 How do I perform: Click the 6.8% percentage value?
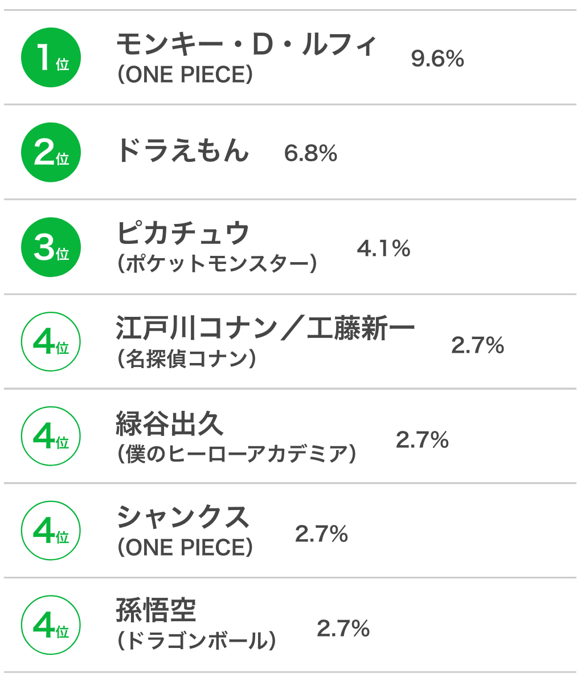click(x=311, y=153)
